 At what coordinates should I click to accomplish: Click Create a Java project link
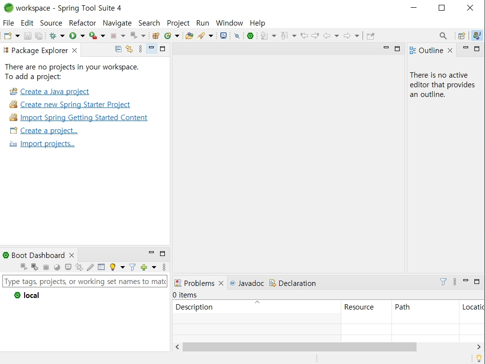pyautogui.click(x=54, y=92)
